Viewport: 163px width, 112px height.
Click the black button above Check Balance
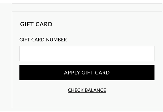[x=87, y=72]
